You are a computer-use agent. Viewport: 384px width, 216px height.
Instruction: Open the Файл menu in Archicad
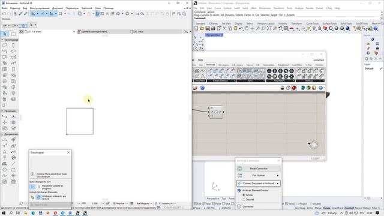(x=4, y=8)
